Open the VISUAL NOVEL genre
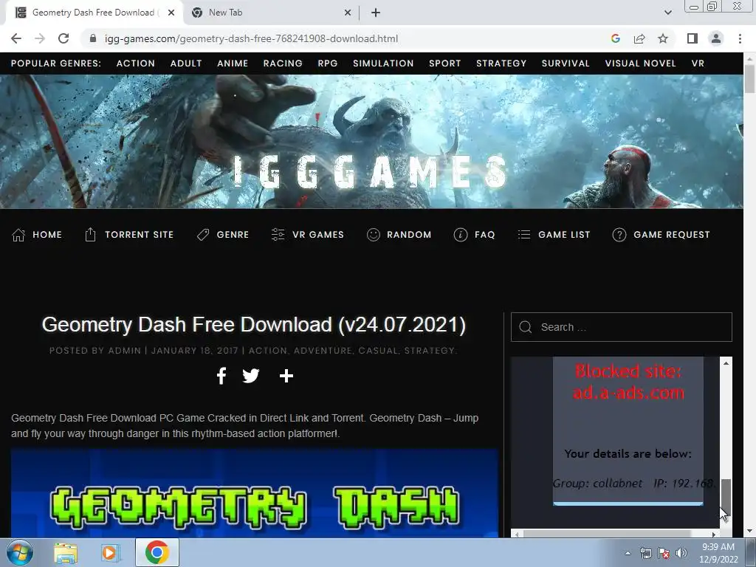The width and height of the screenshot is (756, 567). coord(640,63)
